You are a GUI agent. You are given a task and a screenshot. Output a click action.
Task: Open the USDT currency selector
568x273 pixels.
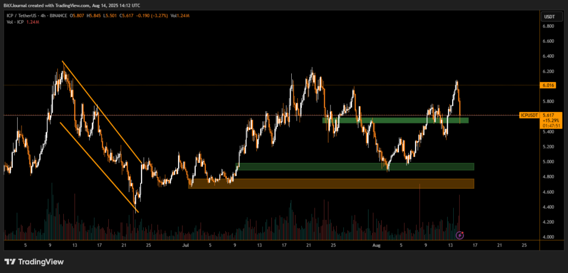(x=550, y=16)
